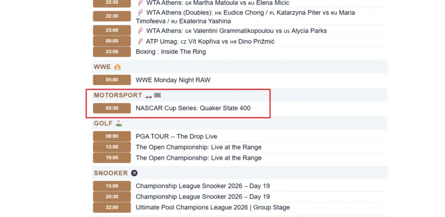Image resolution: width=445 pixels, height=217 pixels.
Task: Click tennis racket icon for WTA Athens Doubles
Action: [140, 12]
